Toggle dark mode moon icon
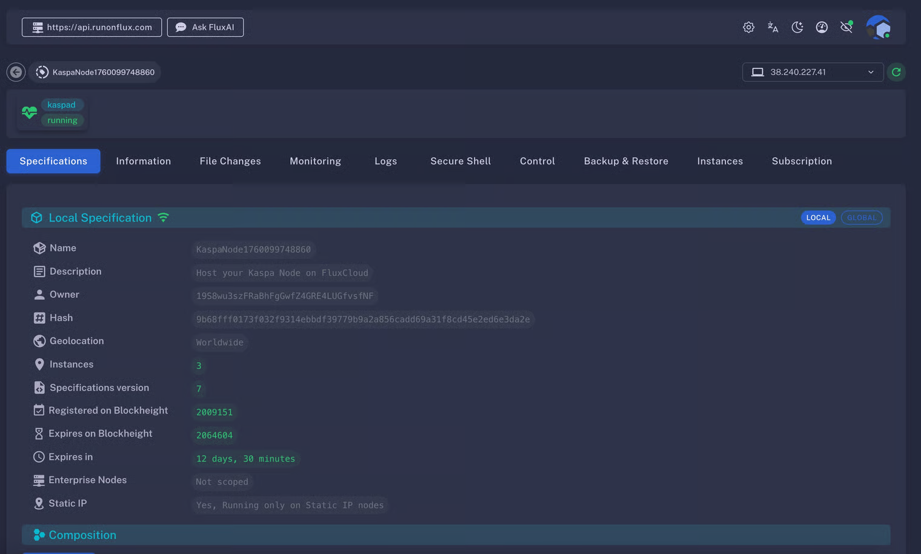 pyautogui.click(x=797, y=27)
